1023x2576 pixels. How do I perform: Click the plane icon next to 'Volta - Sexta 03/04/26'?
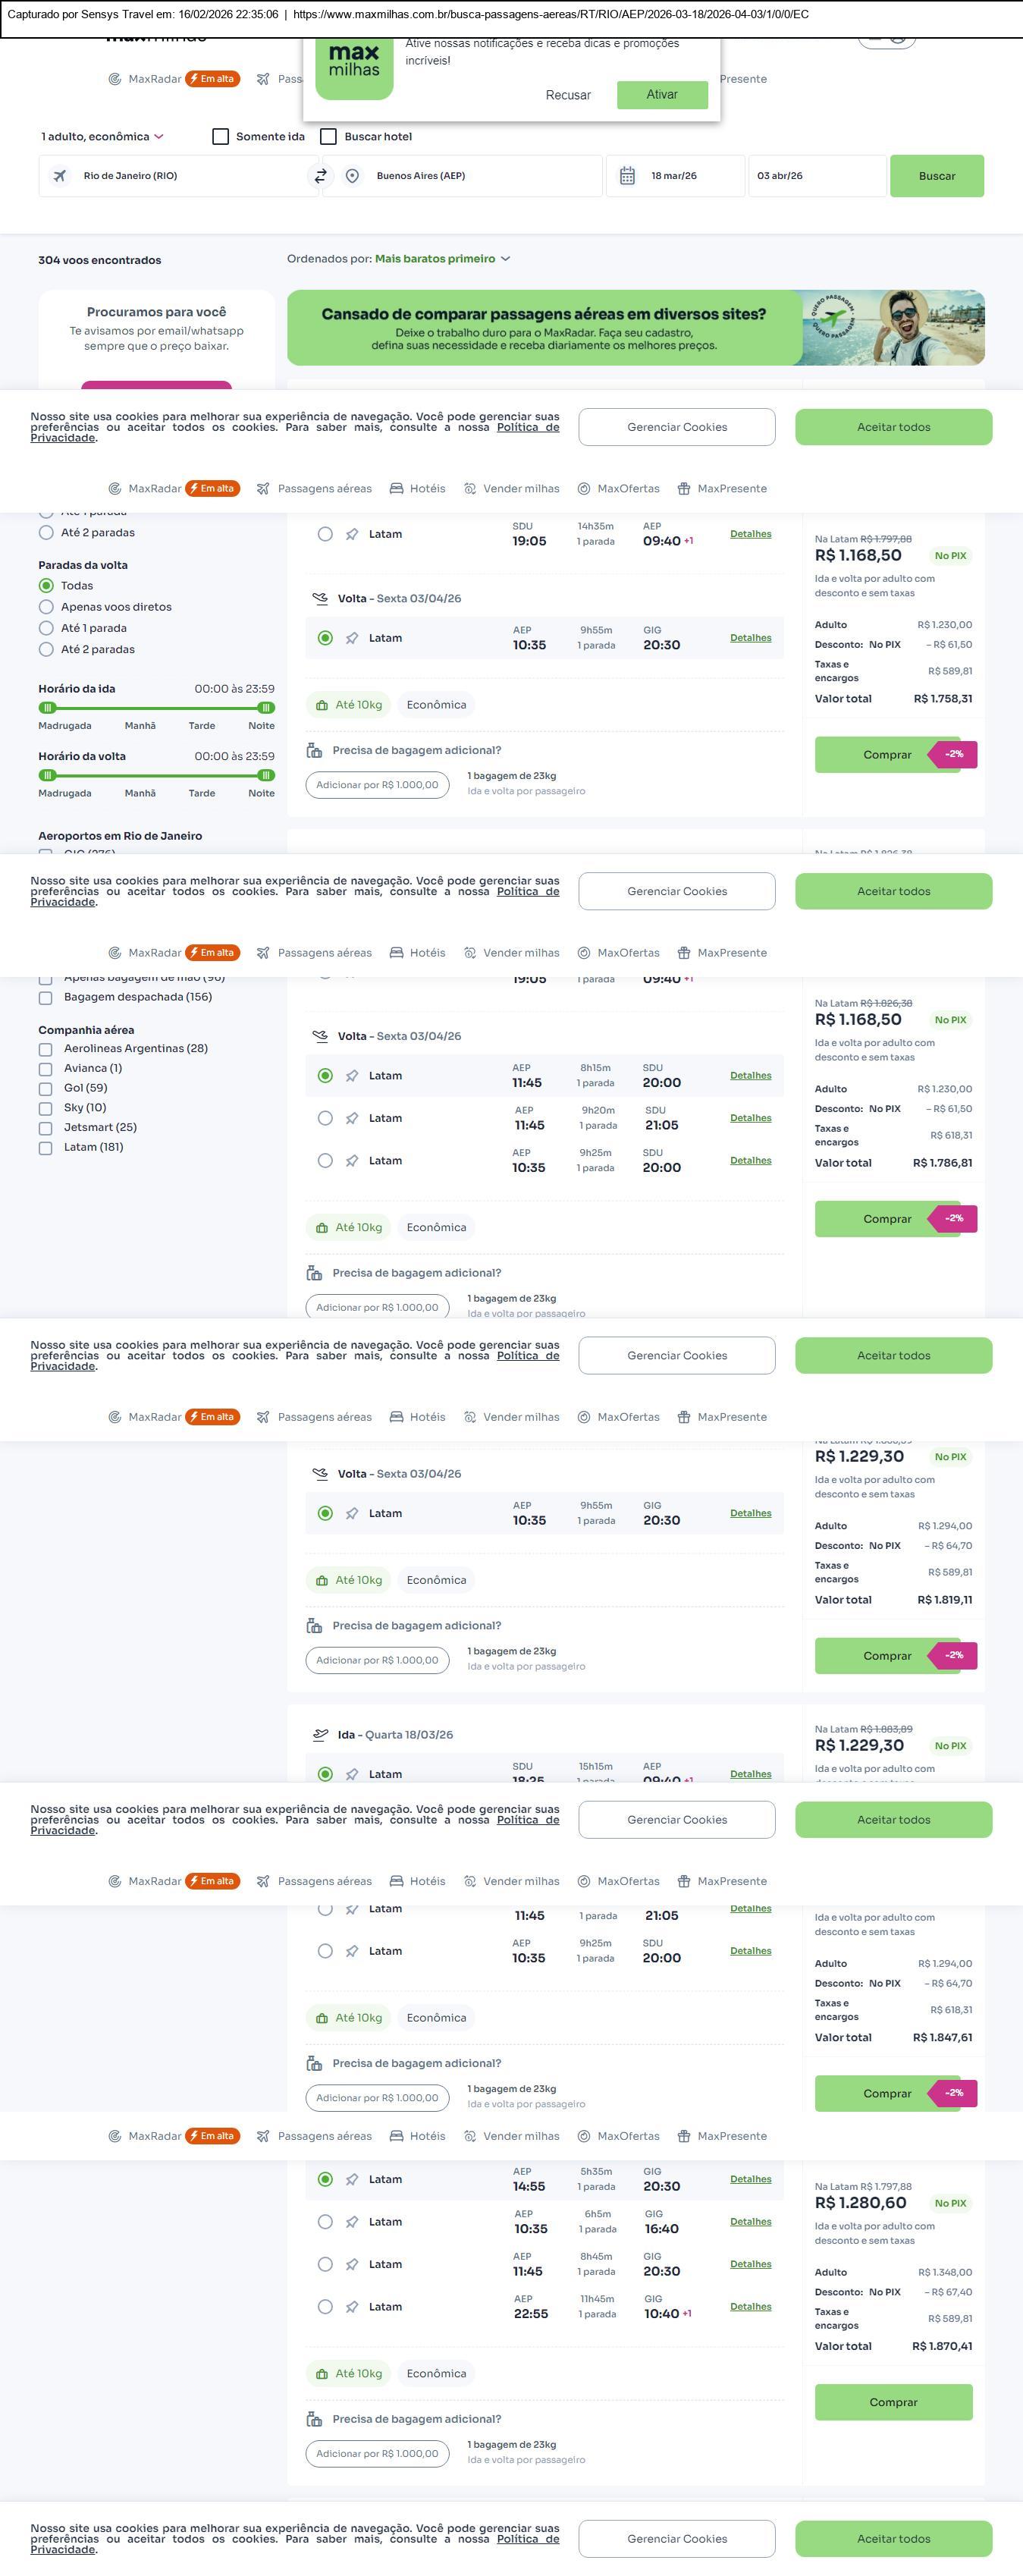(x=320, y=598)
